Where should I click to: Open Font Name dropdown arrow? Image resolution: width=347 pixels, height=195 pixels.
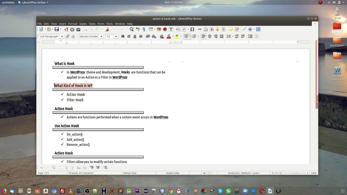point(101,36)
